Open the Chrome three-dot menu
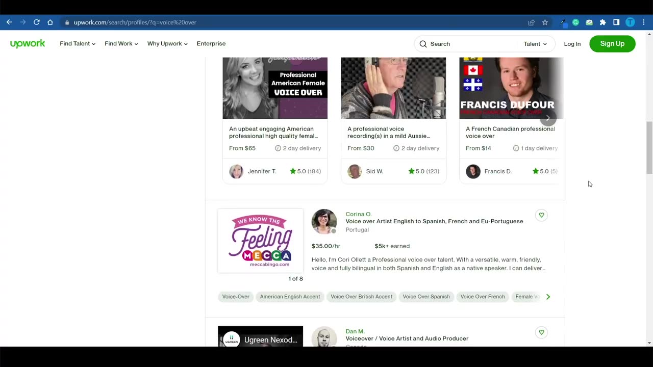This screenshot has height=367, width=653. (x=644, y=22)
